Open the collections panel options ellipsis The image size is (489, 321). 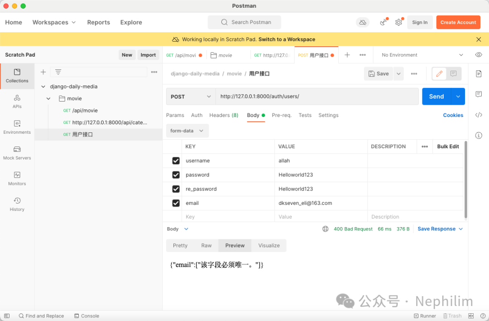tap(154, 72)
